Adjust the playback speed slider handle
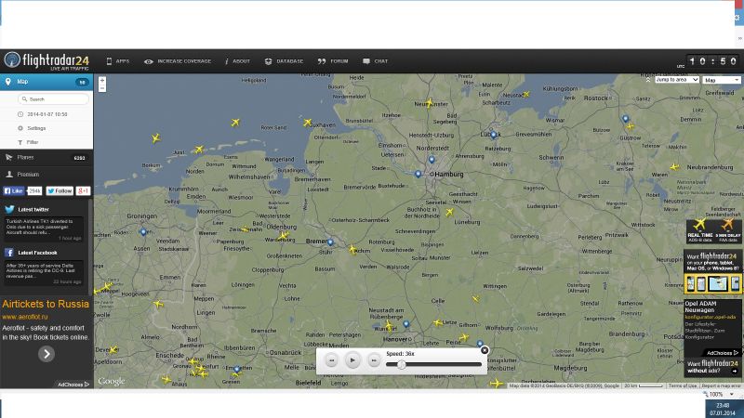The height and width of the screenshot is (418, 744). 402,364
